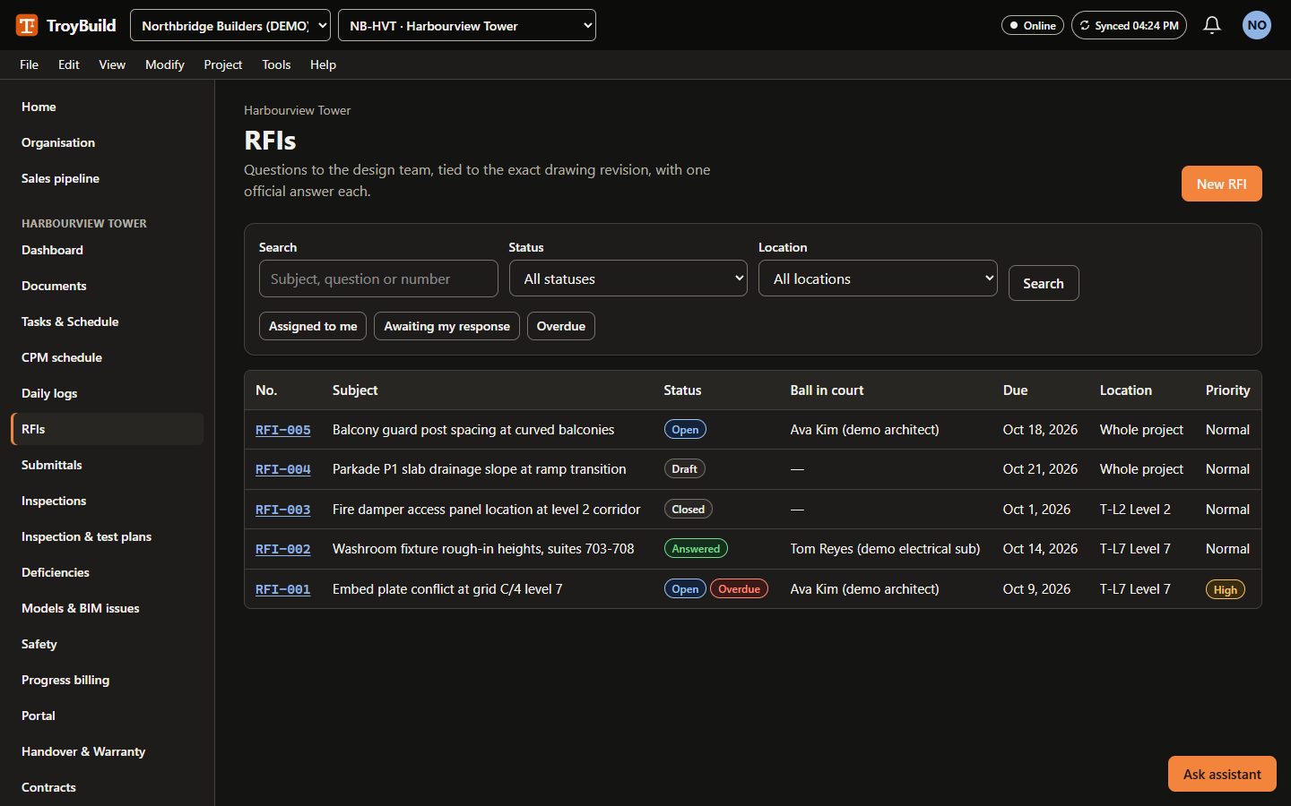Toggle the Awaiting my response filter
Image resolution: width=1291 pixels, height=806 pixels.
click(446, 326)
